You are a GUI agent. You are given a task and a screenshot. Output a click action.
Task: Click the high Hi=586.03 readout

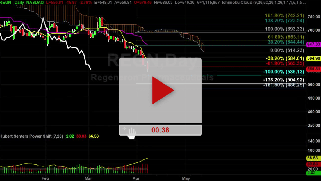click(163, 2)
